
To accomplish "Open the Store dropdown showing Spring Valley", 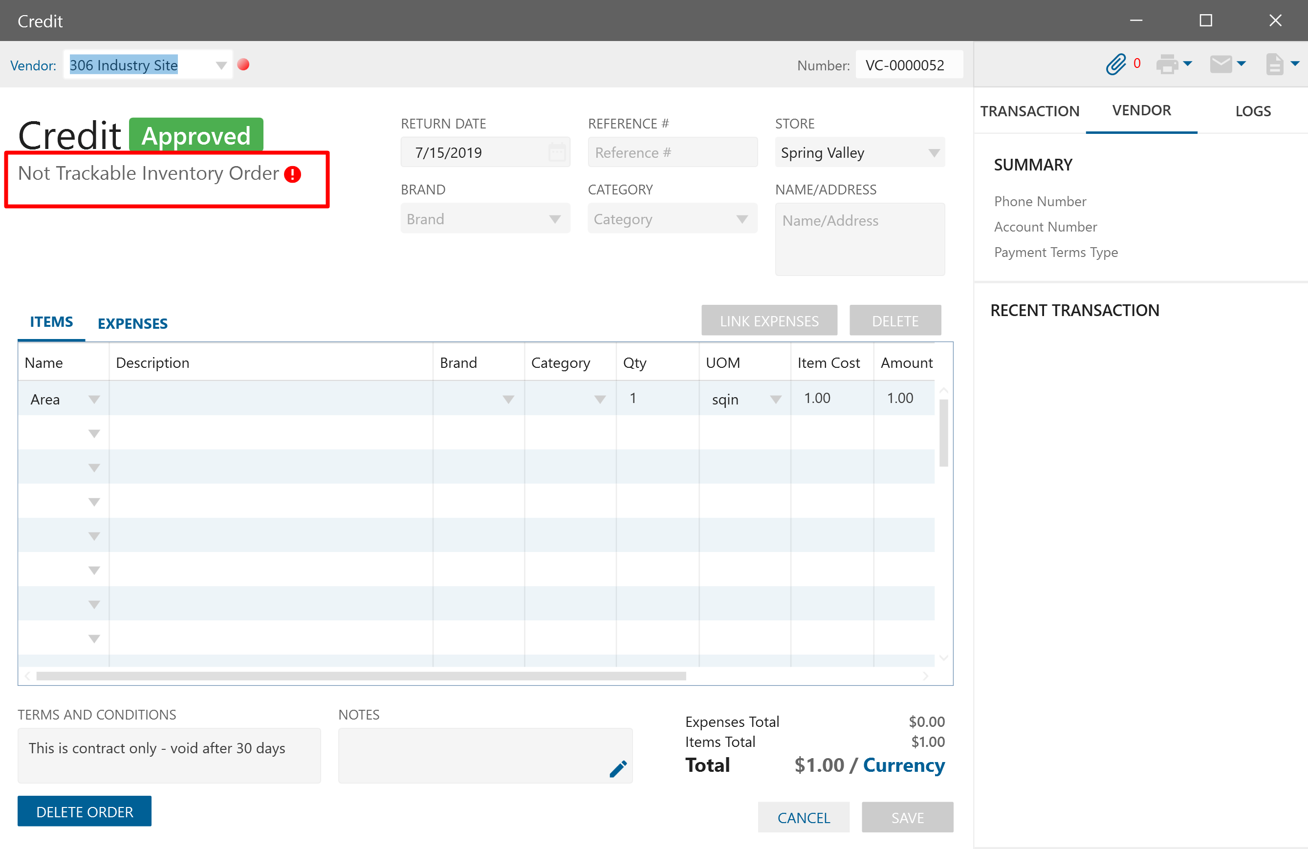I will tap(933, 153).
